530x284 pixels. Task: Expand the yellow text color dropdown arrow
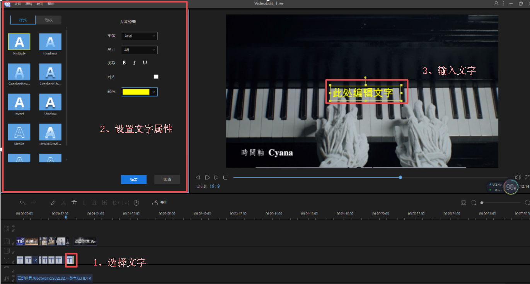tap(154, 92)
